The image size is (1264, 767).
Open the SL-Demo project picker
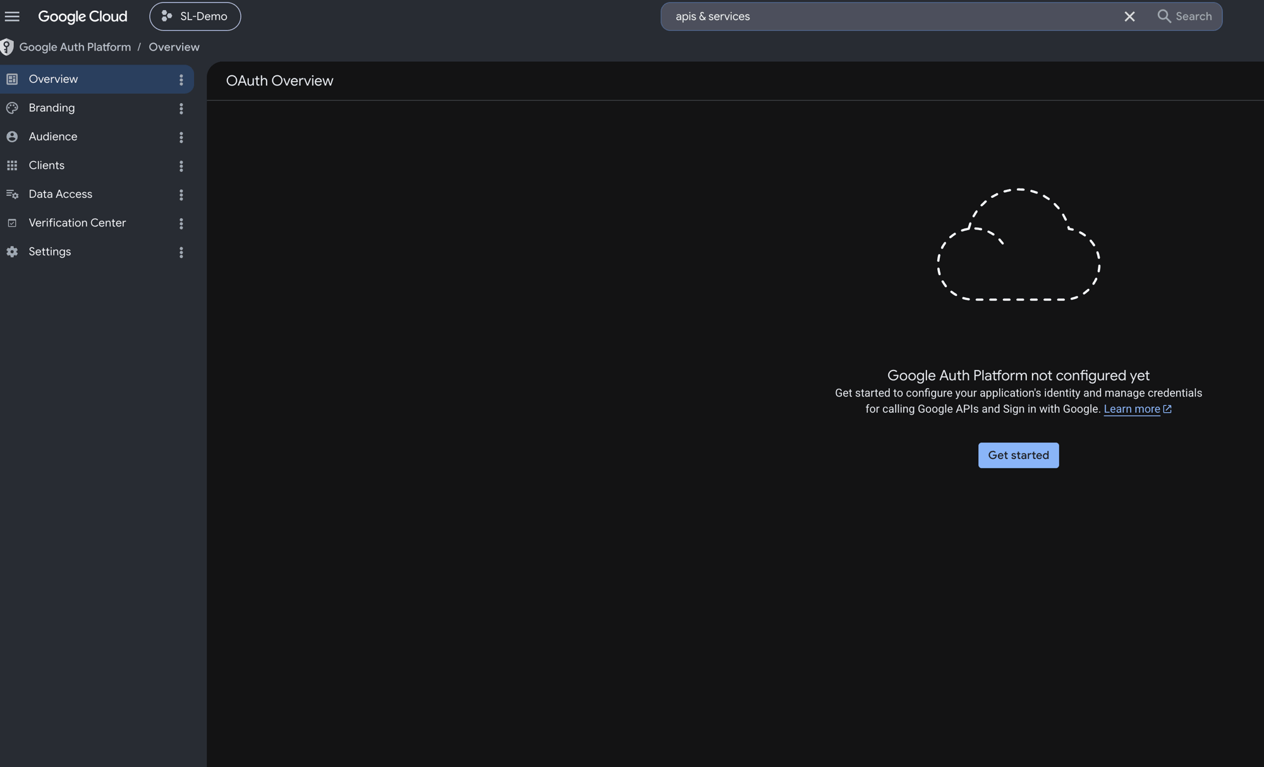tap(195, 16)
